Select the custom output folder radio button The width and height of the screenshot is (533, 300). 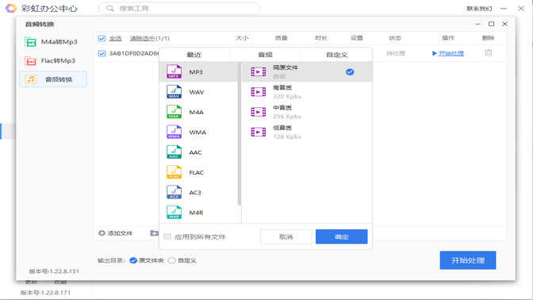[172, 260]
